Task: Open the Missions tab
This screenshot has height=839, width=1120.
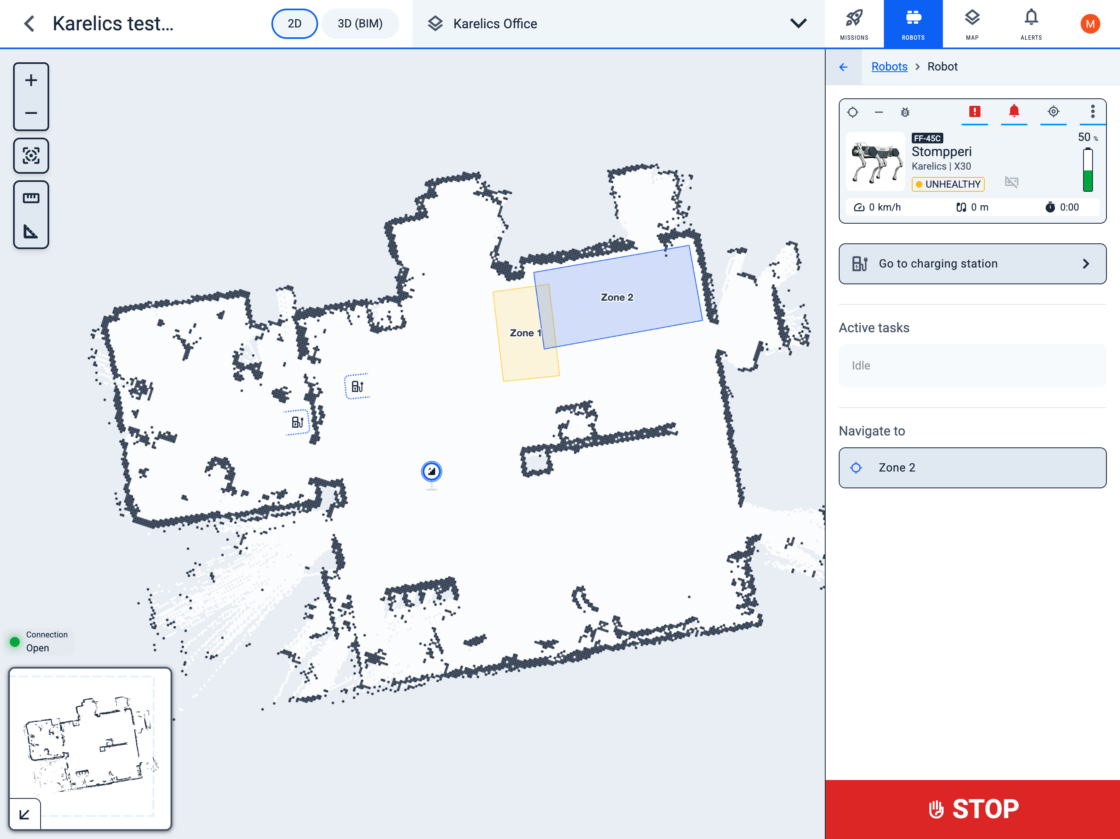Action: 854,24
